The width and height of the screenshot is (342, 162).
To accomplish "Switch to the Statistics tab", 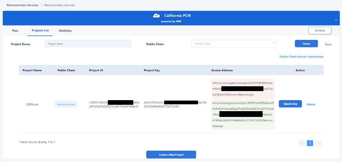I will (x=65, y=31).
